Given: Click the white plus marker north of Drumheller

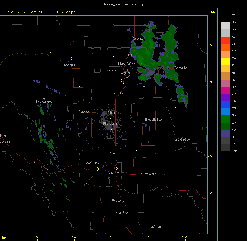Looking at the screenshot, I should (175, 107).
